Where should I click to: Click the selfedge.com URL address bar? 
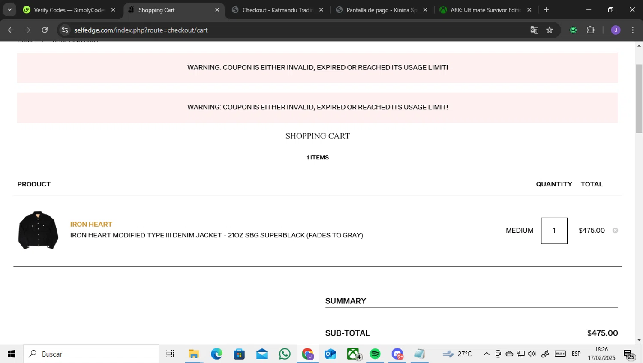point(141,30)
